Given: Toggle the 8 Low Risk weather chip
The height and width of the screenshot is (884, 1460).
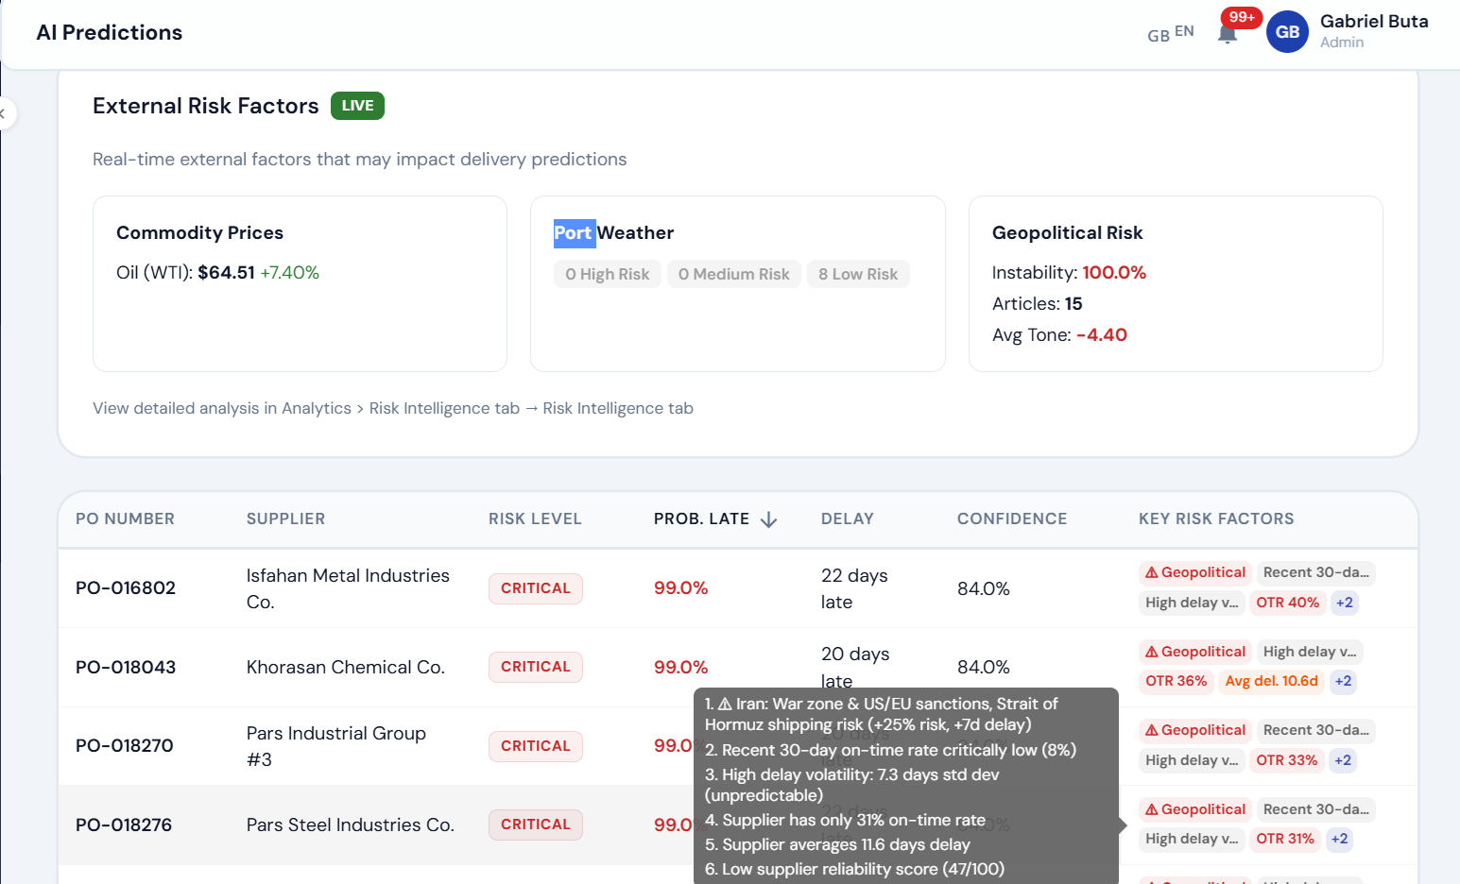Looking at the screenshot, I should tap(857, 274).
